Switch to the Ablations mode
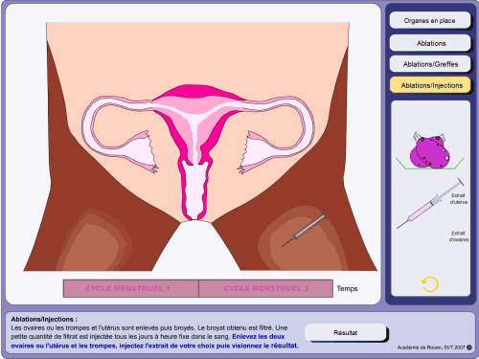The height and width of the screenshot is (359, 479). click(430, 43)
